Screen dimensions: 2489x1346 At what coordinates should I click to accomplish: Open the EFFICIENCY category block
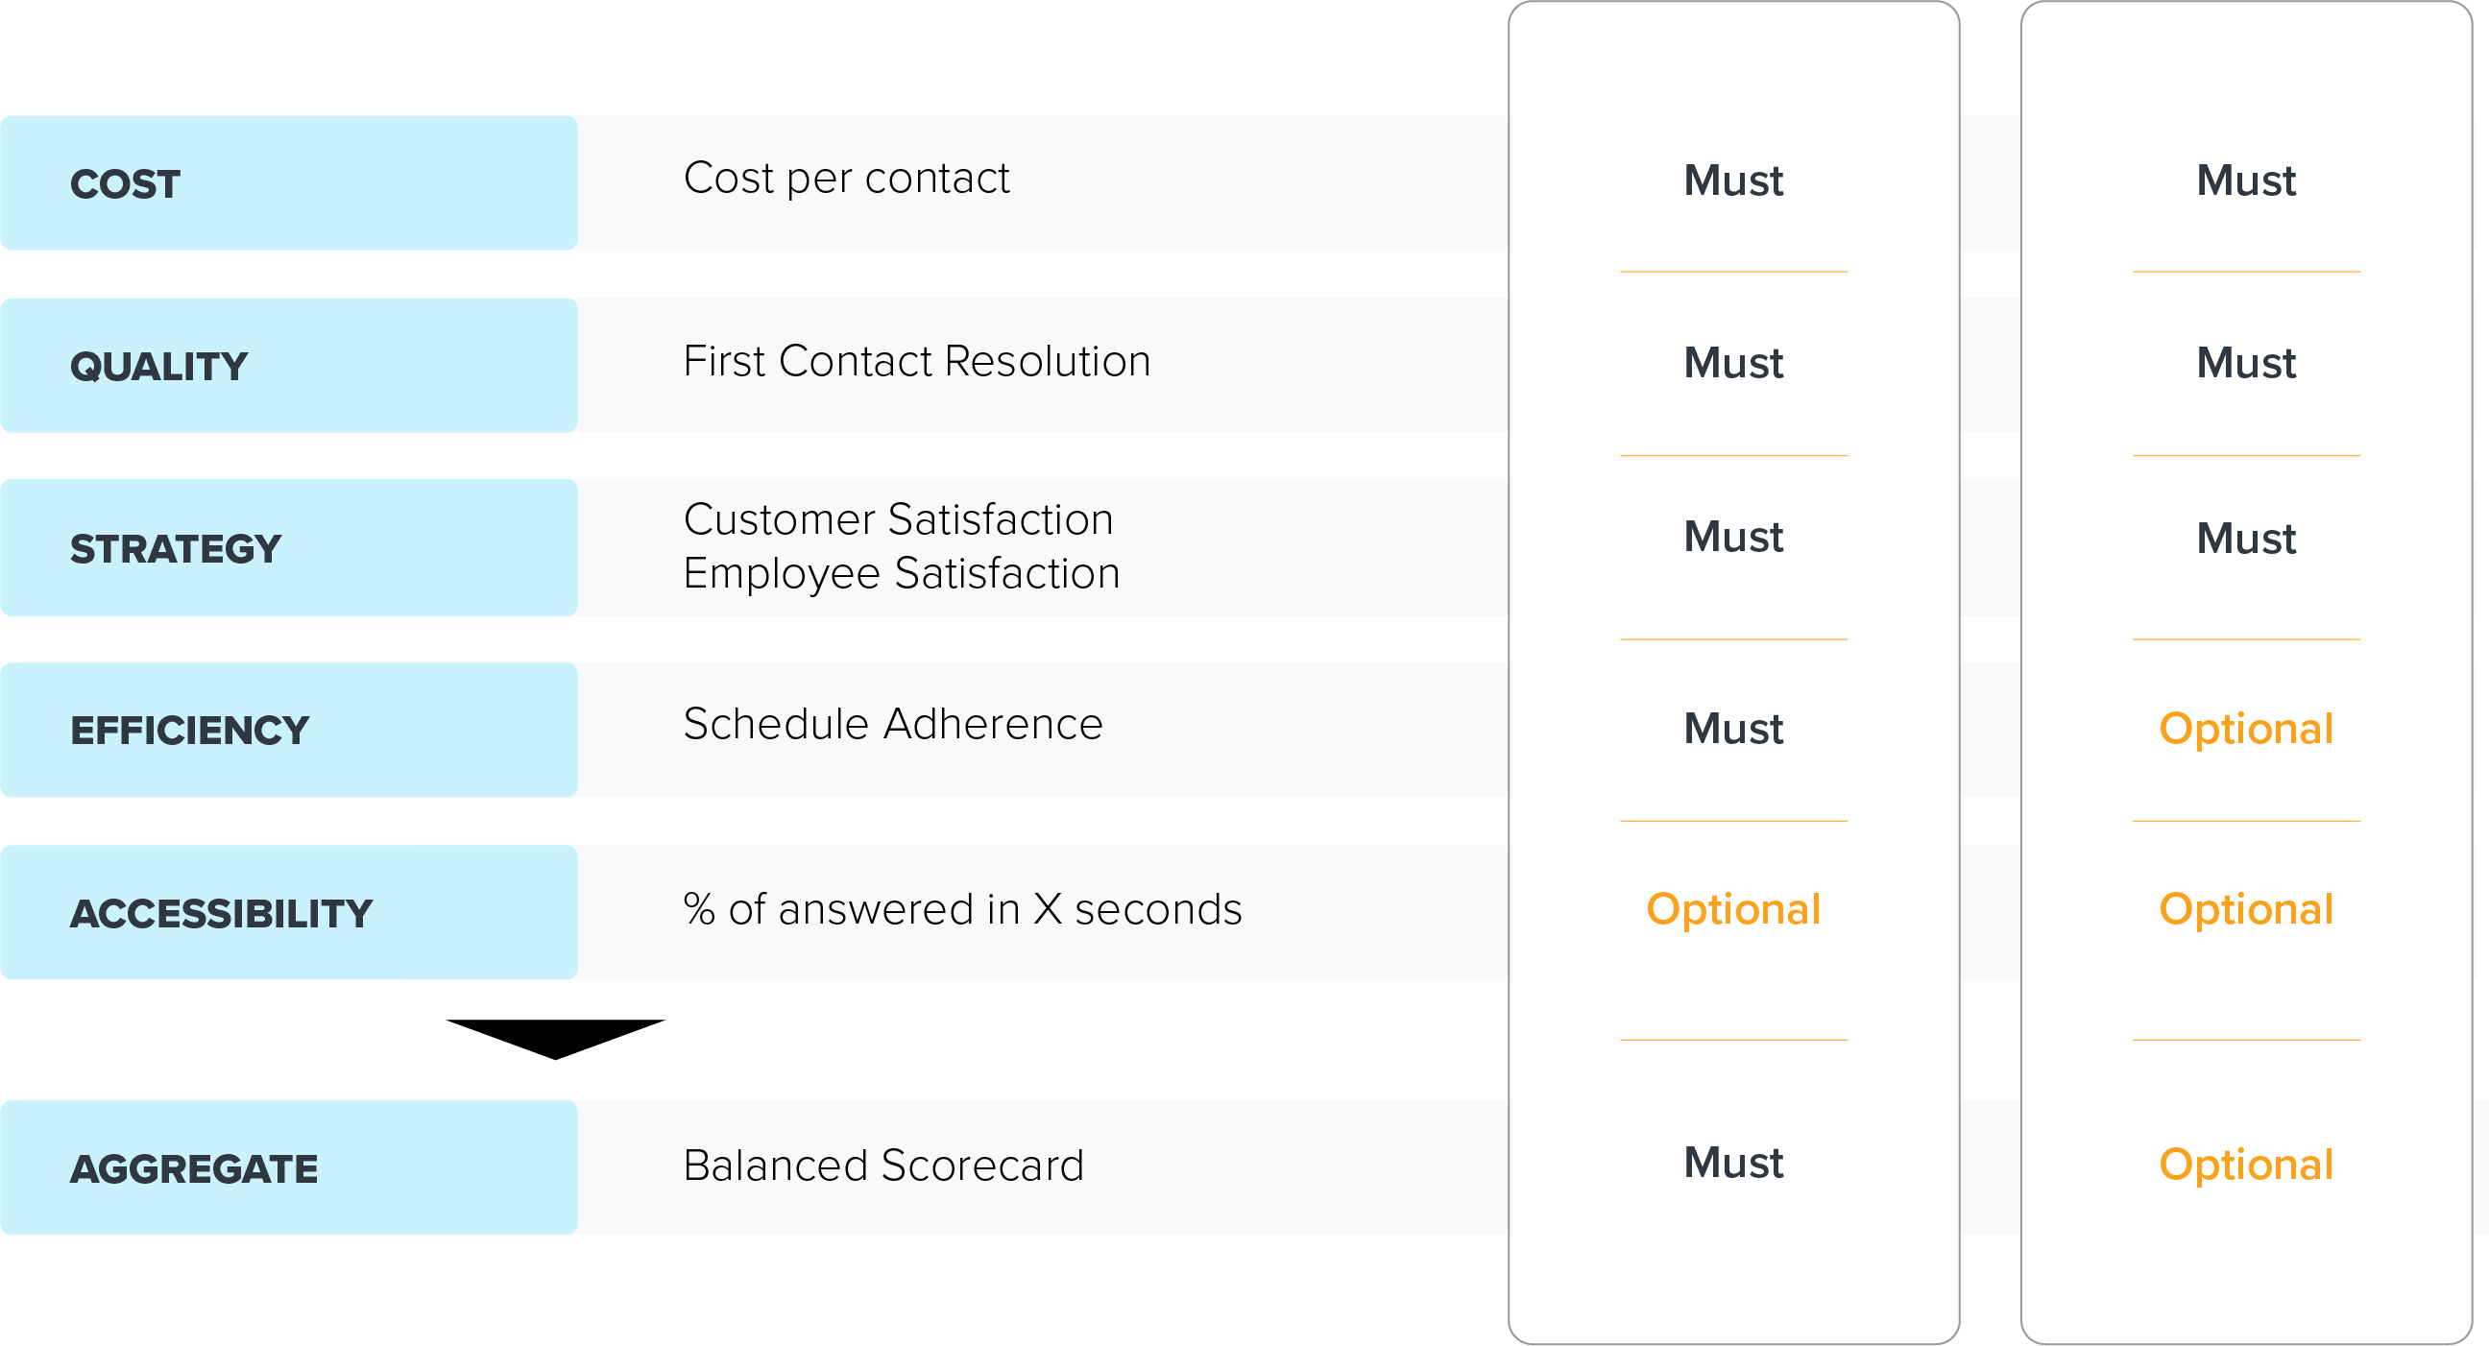pyautogui.click(x=289, y=730)
